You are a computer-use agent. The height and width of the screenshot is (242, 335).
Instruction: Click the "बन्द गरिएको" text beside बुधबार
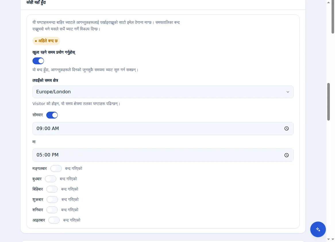click(x=68, y=179)
